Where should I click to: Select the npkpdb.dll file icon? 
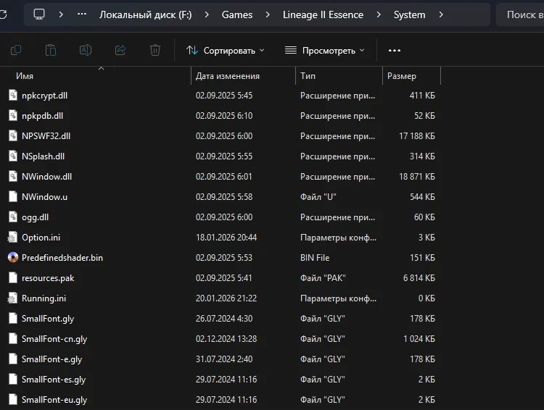[x=13, y=115]
